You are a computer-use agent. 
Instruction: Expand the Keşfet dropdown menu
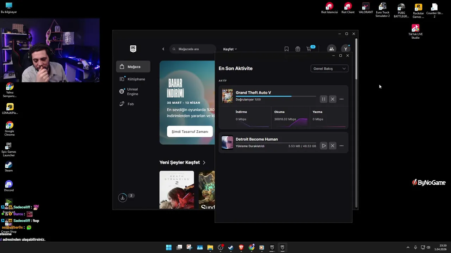tap(230, 49)
